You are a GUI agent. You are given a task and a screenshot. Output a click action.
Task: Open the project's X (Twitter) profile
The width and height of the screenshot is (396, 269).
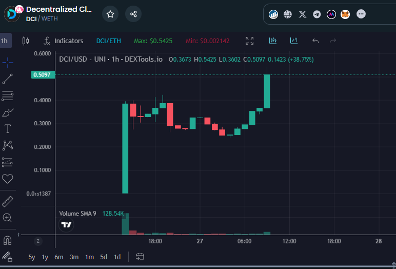pyautogui.click(x=302, y=14)
